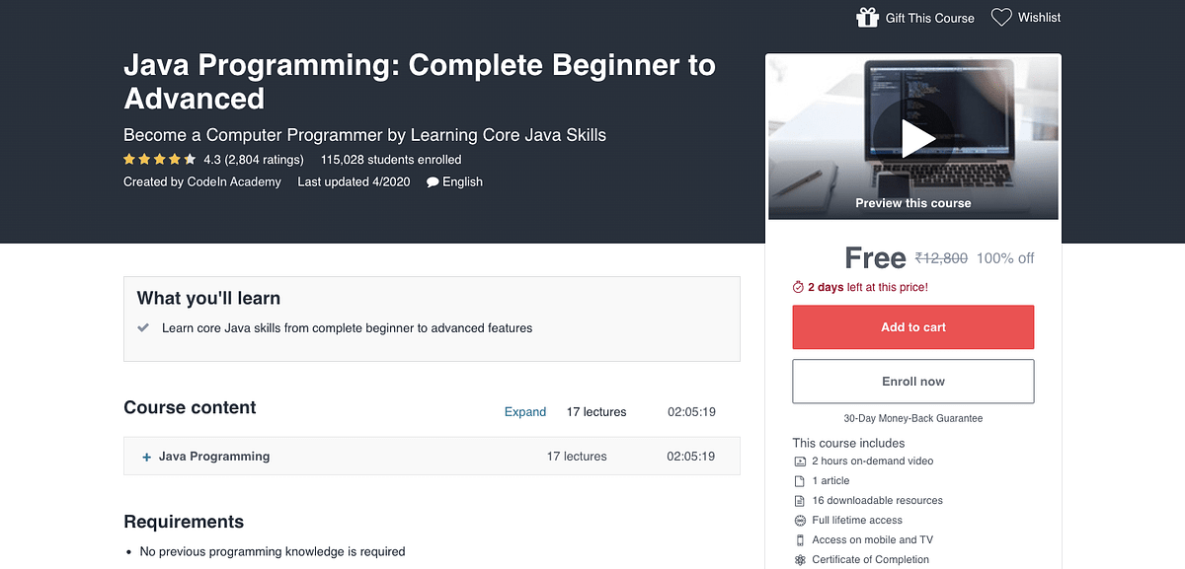Click Expand to show all lectures

point(525,411)
